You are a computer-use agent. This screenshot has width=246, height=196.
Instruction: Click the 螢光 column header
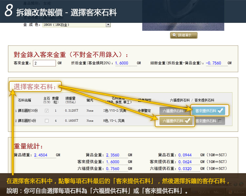pos(90,100)
